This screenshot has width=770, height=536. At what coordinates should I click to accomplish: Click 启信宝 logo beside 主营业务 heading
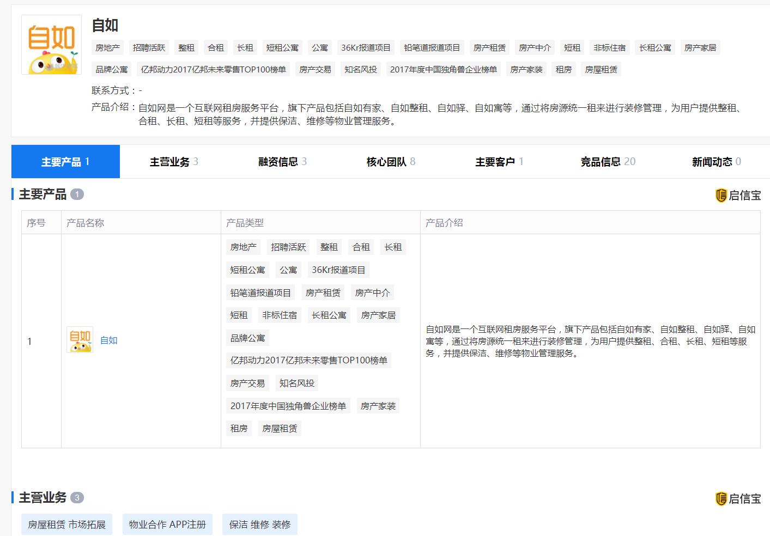(738, 498)
